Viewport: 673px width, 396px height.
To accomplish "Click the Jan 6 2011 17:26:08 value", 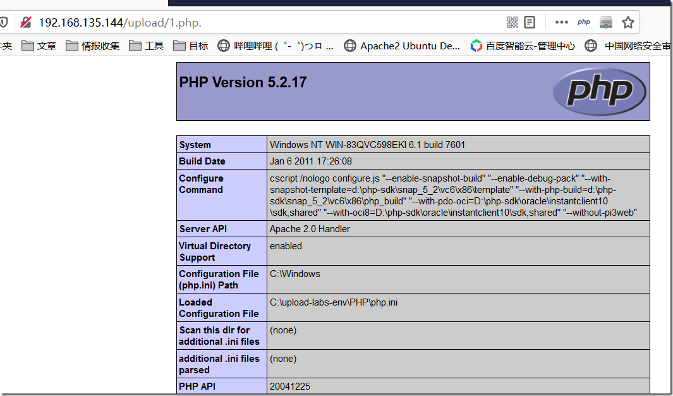I will [311, 161].
